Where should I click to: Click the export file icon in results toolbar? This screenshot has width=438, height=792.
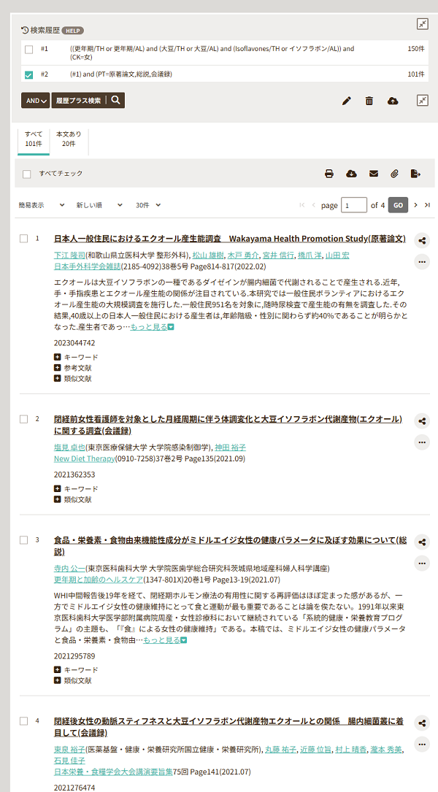click(x=415, y=174)
